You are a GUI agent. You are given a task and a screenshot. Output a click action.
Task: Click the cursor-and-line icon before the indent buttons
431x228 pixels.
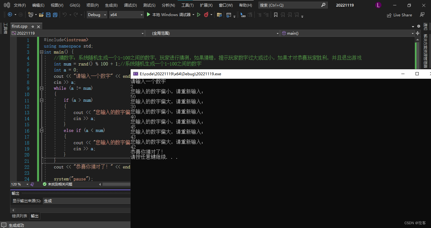[x=243, y=15]
